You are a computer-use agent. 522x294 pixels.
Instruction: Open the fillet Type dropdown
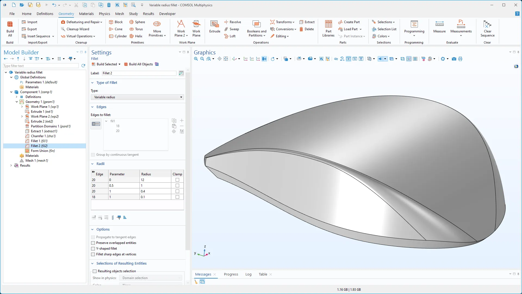pos(137,97)
